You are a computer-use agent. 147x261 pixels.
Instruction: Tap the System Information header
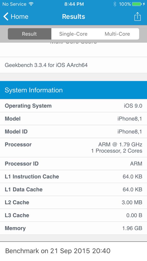(74, 90)
